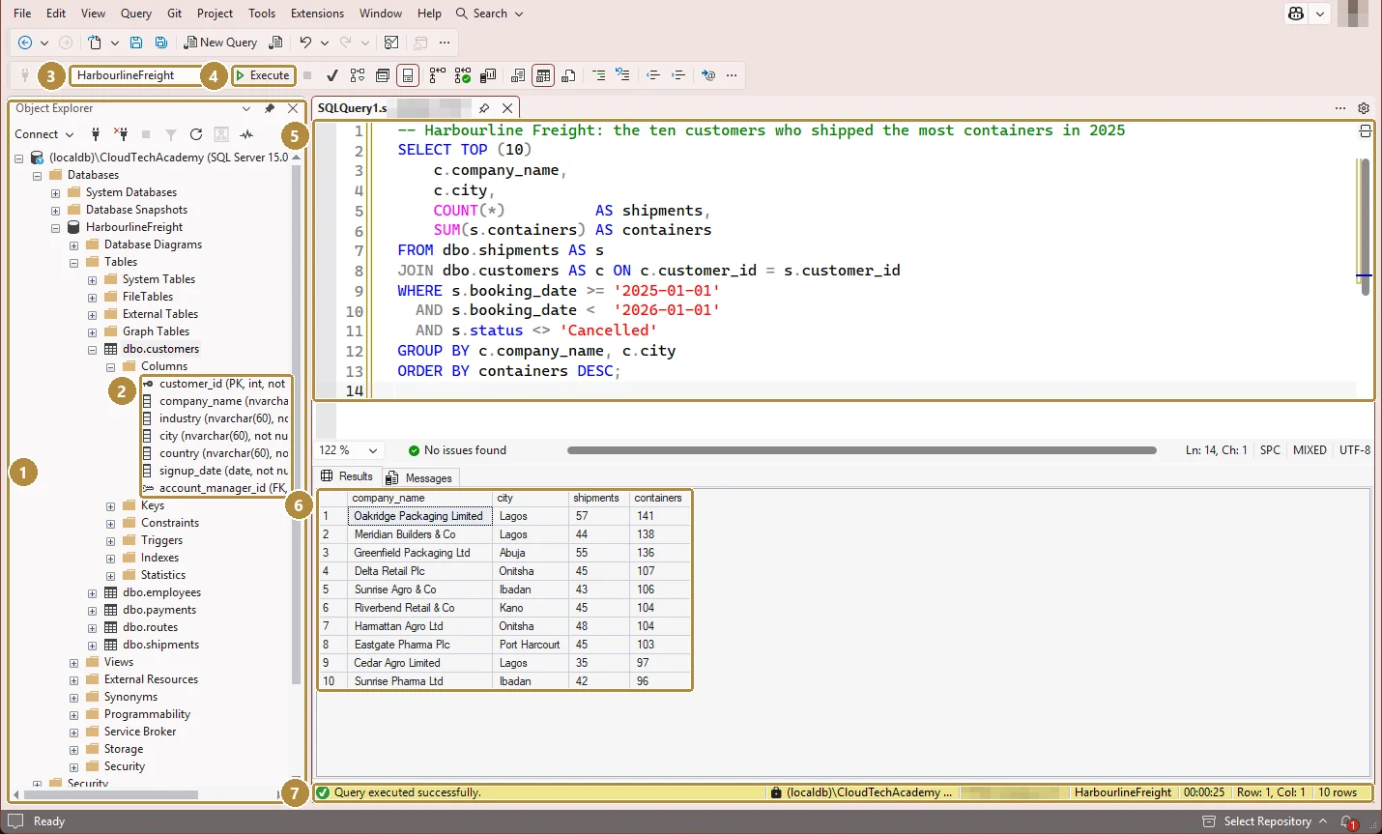The height and width of the screenshot is (834, 1382).
Task: Toggle Include Client Statistics
Action: coord(488,75)
